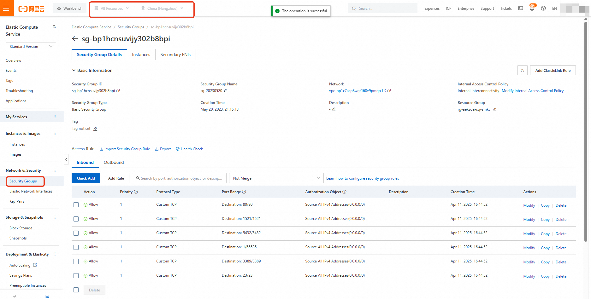Screen dimensions: 591x299
Task: Open the hamburger navigation menu
Action: 6,8
